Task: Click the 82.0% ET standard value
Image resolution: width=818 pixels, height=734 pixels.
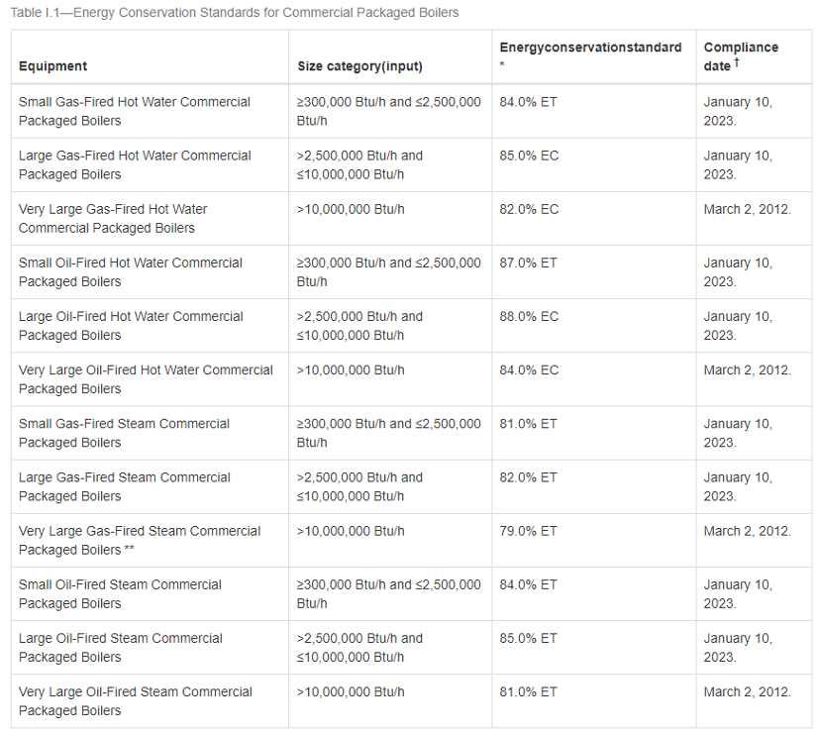Action: [528, 477]
